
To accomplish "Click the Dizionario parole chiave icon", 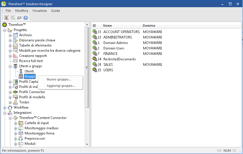I will (x=15, y=40).
